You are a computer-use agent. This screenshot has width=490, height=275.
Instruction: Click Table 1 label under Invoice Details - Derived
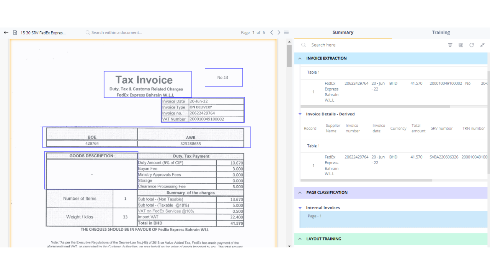314,146
